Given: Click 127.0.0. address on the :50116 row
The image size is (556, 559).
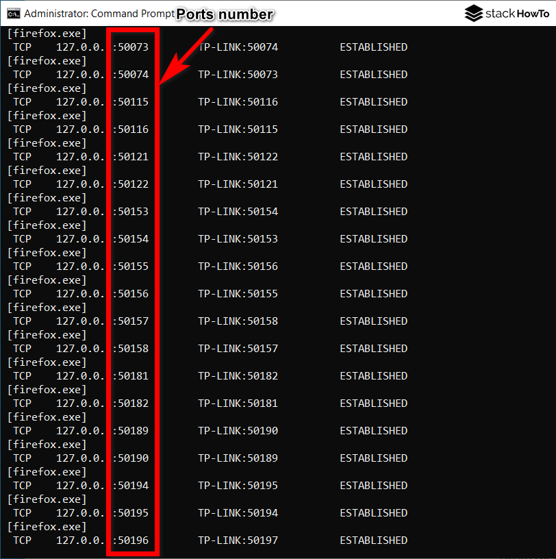Looking at the screenshot, I should pyautogui.click(x=80, y=129).
